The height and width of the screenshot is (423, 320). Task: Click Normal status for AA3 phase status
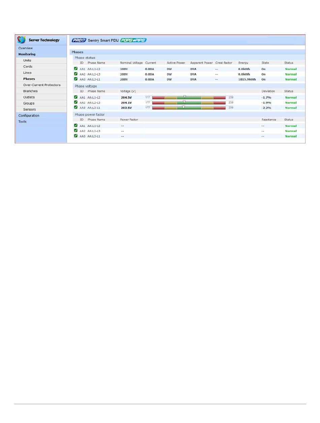click(x=291, y=79)
